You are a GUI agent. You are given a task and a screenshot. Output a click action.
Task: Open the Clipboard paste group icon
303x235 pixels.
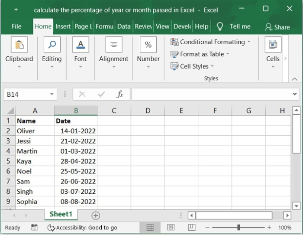(19, 45)
